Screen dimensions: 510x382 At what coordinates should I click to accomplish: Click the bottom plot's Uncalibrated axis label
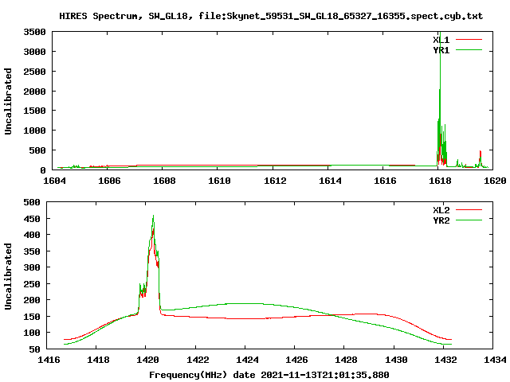[x=8, y=276]
